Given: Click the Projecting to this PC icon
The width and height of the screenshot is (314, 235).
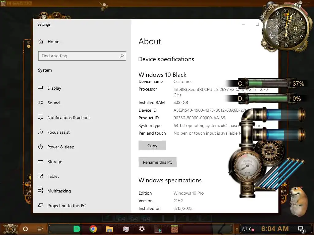Looking at the screenshot, I should point(40,206).
